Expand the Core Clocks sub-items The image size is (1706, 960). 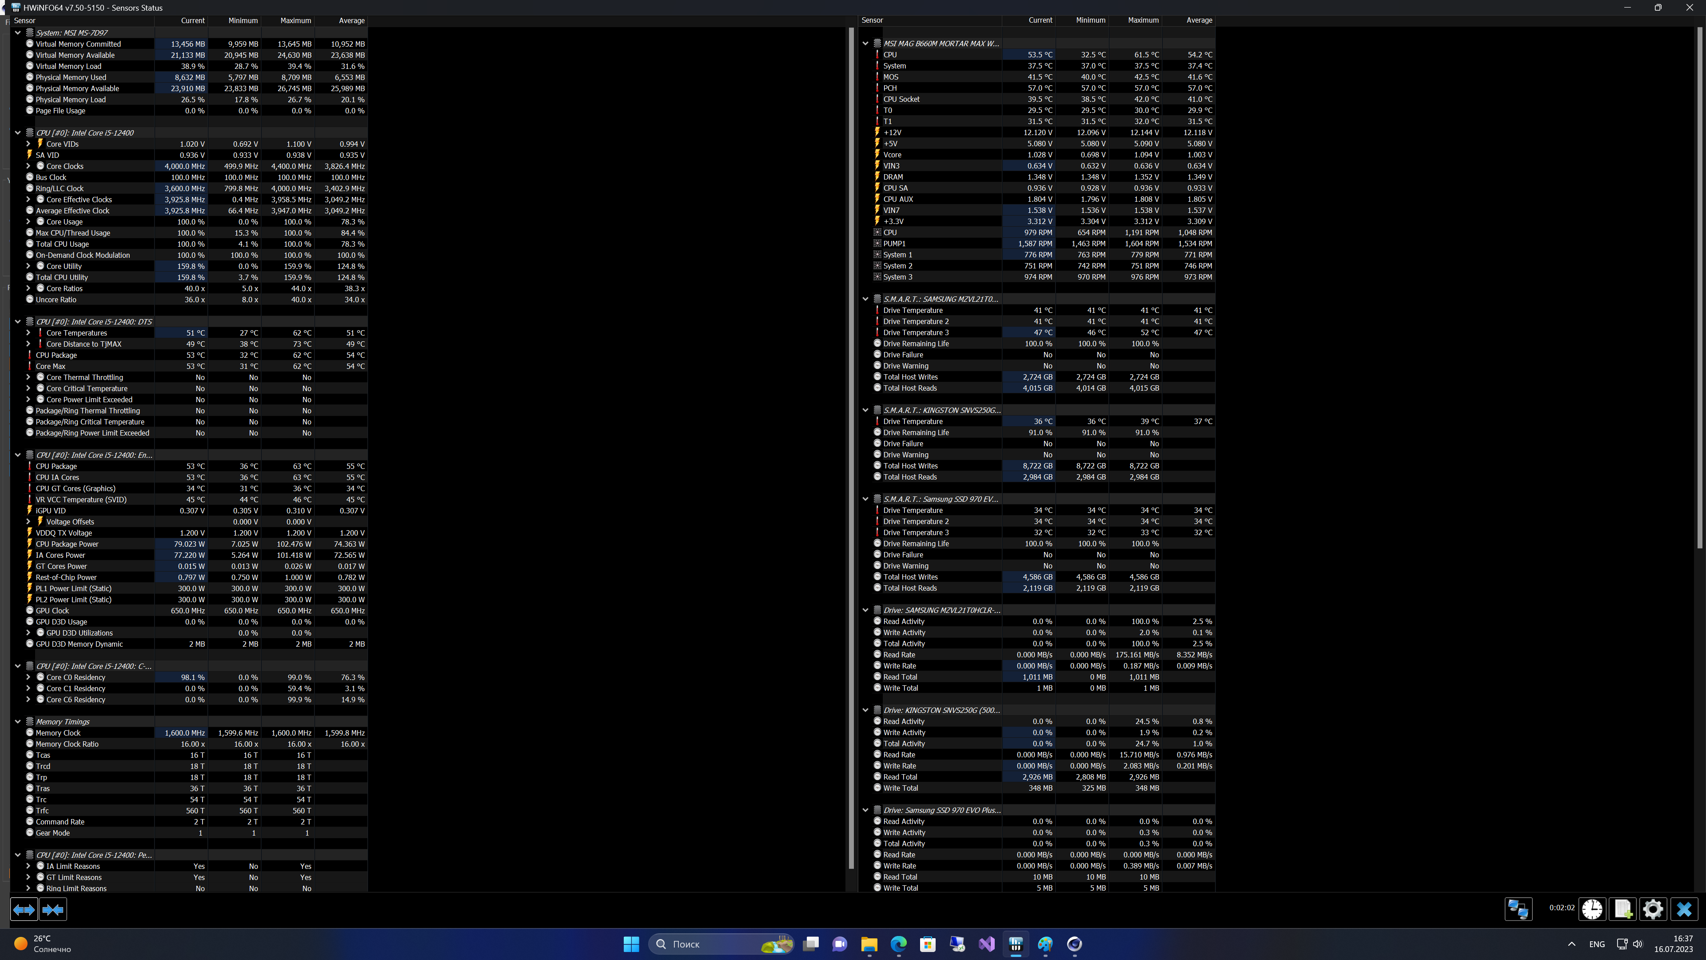pyautogui.click(x=28, y=166)
